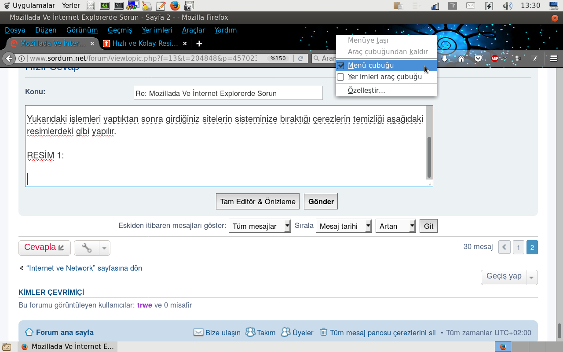The width and height of the screenshot is (563, 352).
Task: Click the back arrow navigation button
Action: tap(8, 59)
